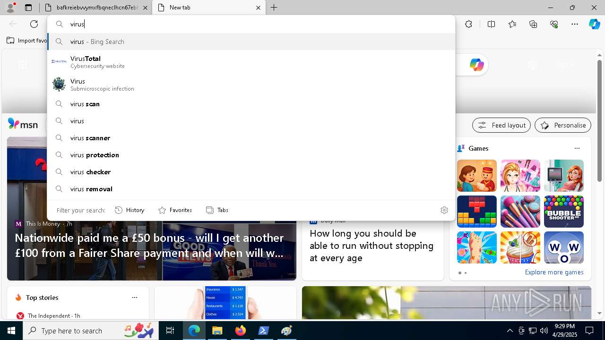Launch the Bubble Shooter game tile
The width and height of the screenshot is (605, 340).
pyautogui.click(x=563, y=212)
